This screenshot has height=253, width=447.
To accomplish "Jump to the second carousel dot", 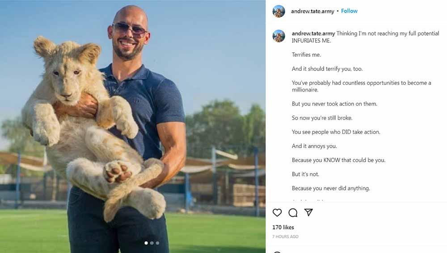I will [152, 243].
